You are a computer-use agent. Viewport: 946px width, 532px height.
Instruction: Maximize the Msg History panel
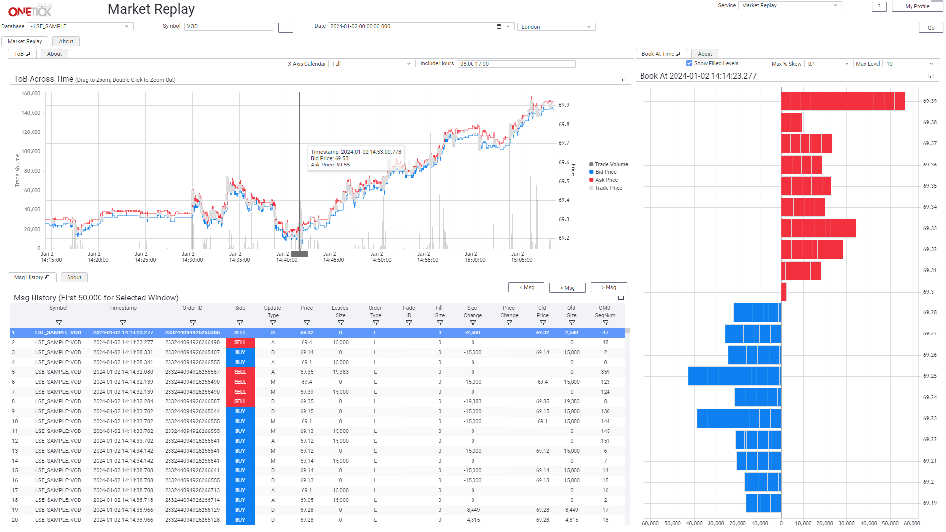click(621, 298)
